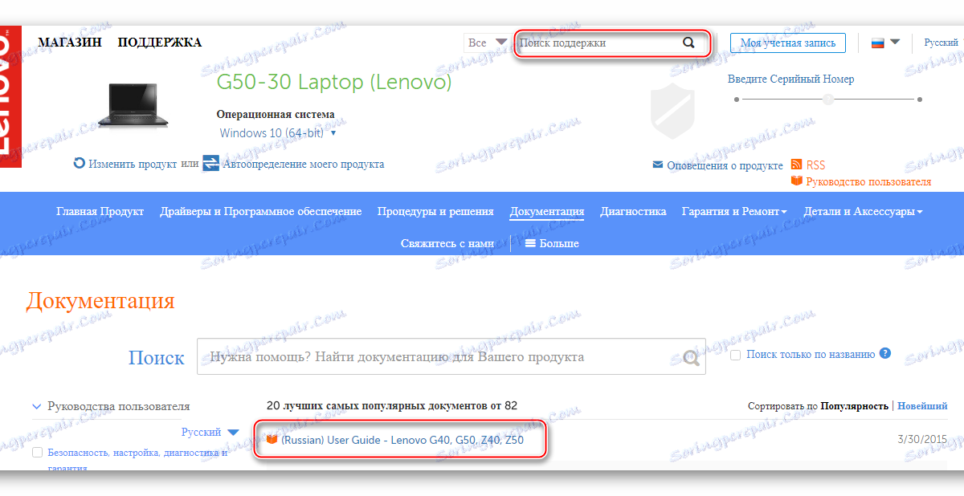The image size is (964, 496).
Task: Enable 'Поиск только по названию' checkbox
Action: tap(735, 355)
